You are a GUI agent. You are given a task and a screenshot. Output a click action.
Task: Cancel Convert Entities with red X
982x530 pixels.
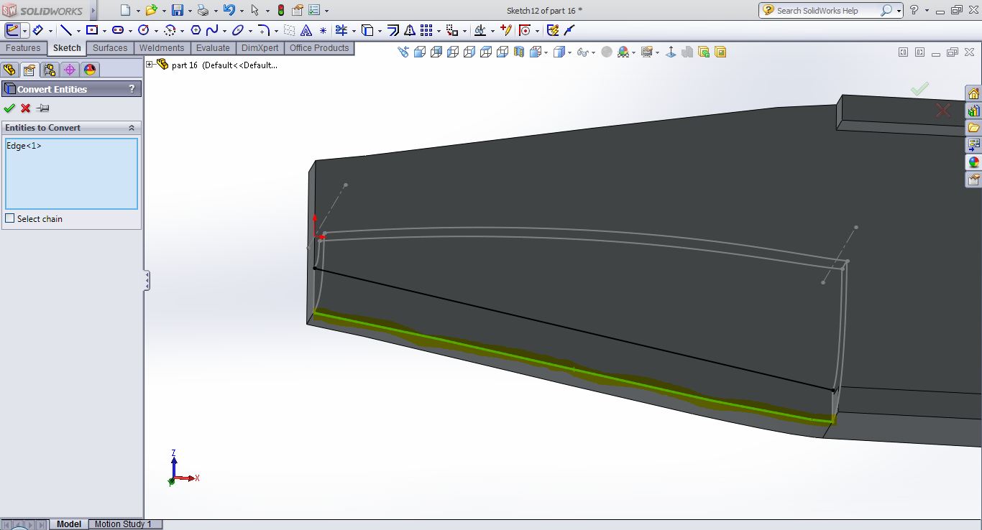tap(26, 108)
